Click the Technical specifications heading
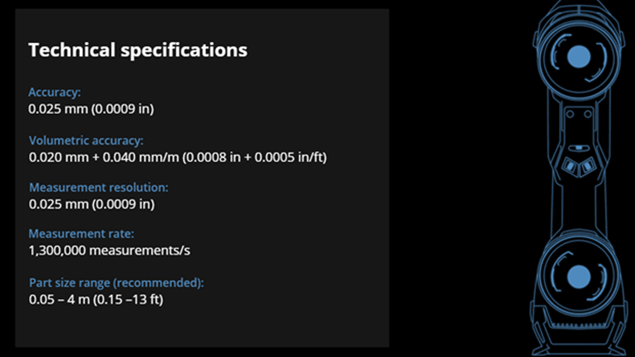The height and width of the screenshot is (357, 635). pos(138,50)
